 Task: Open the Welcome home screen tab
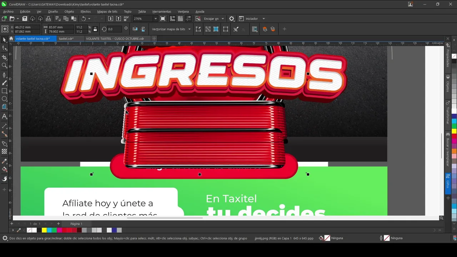11,39
